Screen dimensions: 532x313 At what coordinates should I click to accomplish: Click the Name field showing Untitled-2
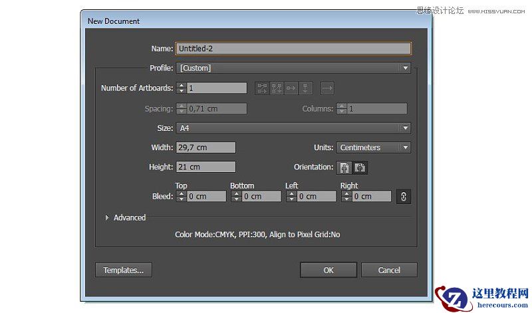[x=293, y=49]
